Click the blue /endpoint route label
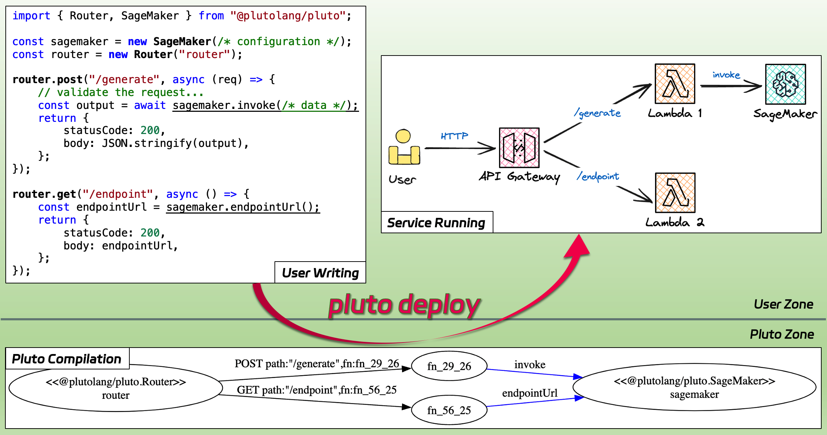The height and width of the screenshot is (435, 827). 598,176
